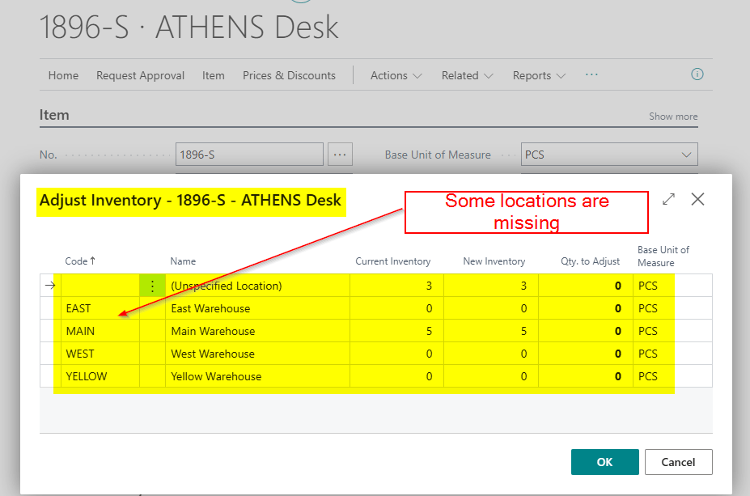750x496 pixels.
Task: Click Request Approval in the action bar
Action: click(x=140, y=75)
